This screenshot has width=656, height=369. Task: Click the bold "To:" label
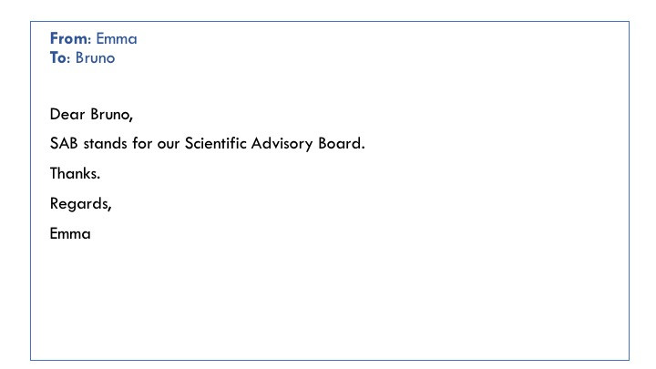pyautogui.click(x=60, y=57)
